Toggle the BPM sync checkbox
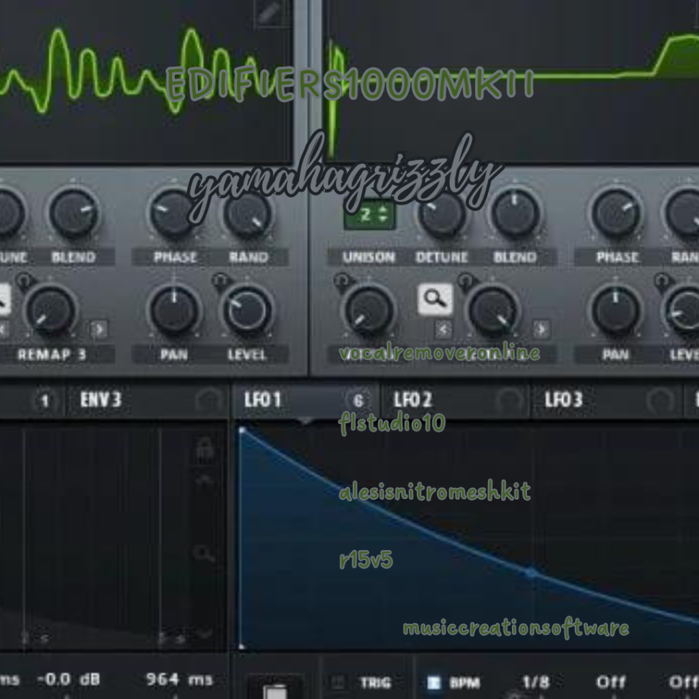 (x=433, y=683)
